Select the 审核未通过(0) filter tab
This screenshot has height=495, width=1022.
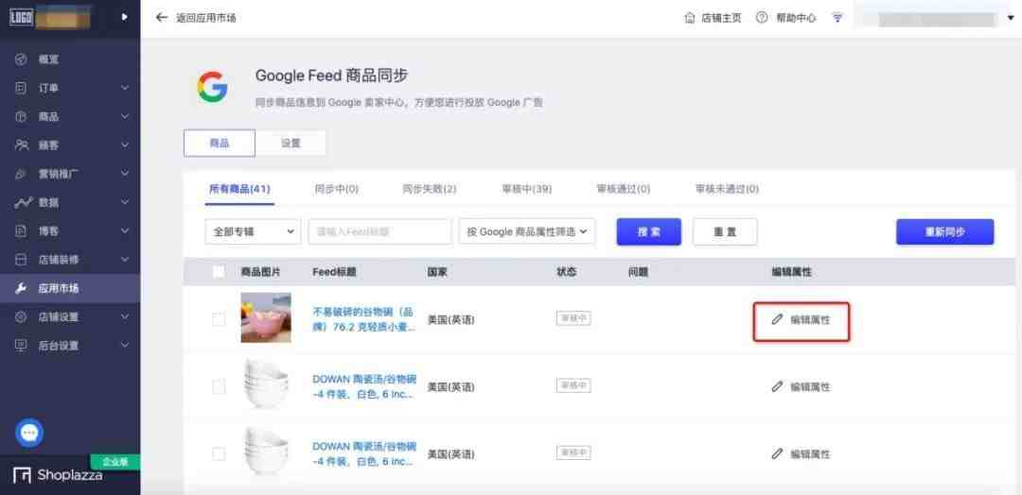tap(727, 189)
